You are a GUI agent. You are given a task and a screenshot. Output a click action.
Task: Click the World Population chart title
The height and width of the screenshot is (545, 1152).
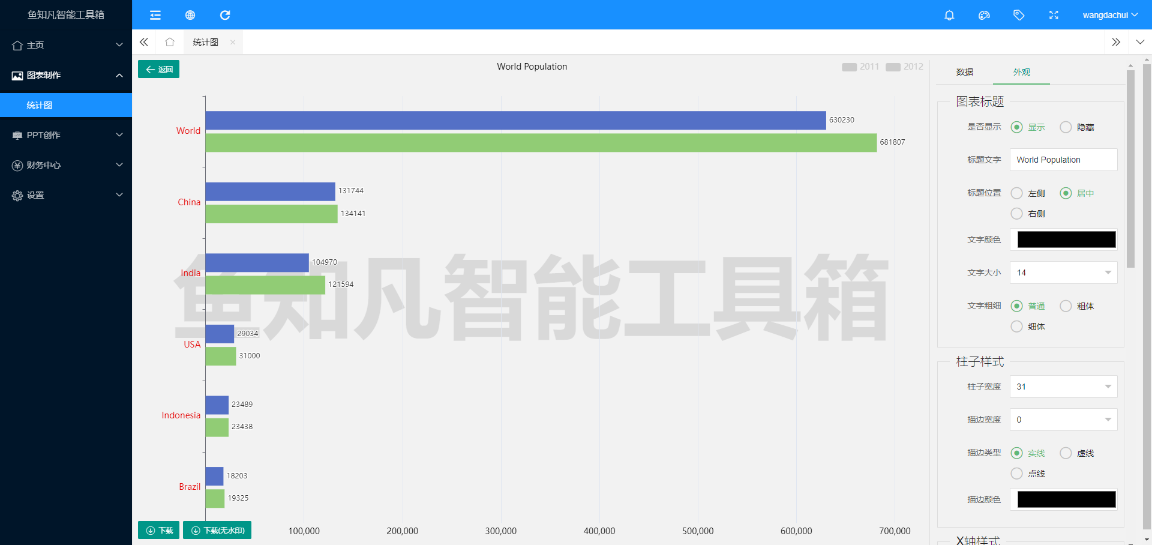[532, 67]
